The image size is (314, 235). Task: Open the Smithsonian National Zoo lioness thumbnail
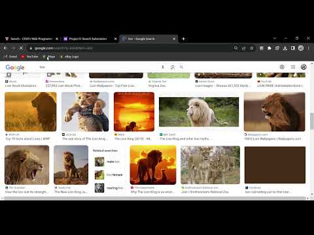tap(210, 165)
